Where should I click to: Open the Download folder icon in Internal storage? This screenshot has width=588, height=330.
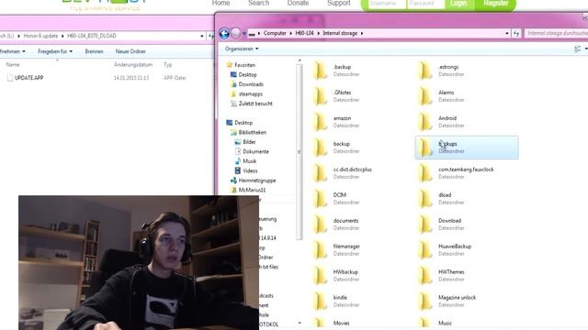coord(425,224)
